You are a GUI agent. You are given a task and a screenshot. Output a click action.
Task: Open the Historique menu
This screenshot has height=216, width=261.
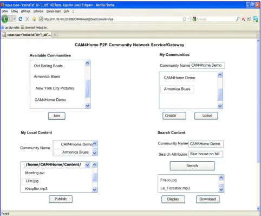(x=38, y=11)
